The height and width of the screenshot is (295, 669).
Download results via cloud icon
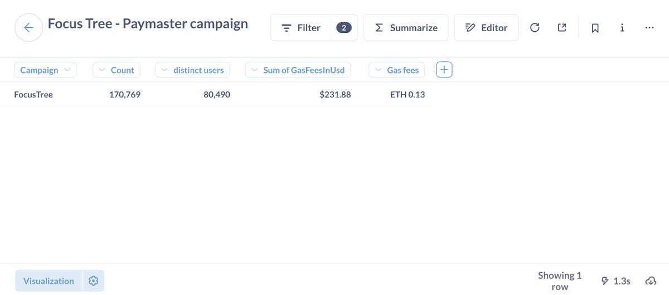[651, 281]
